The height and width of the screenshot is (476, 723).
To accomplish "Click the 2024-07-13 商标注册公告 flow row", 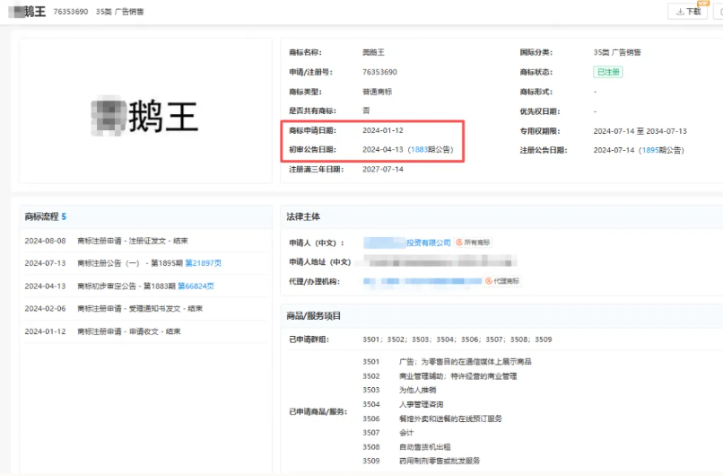I will (145, 263).
